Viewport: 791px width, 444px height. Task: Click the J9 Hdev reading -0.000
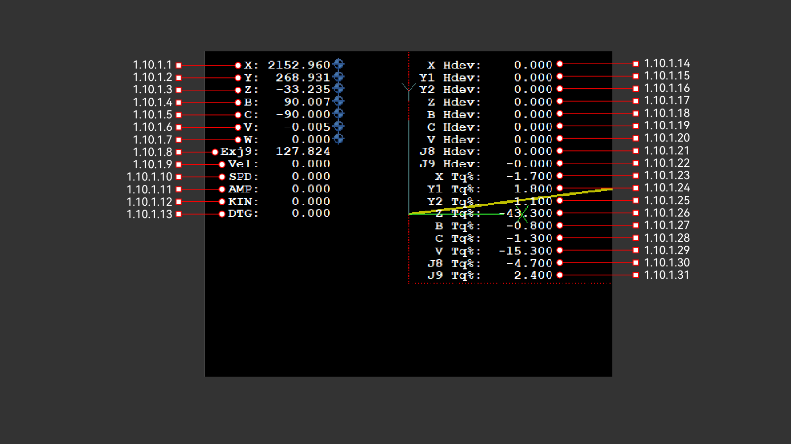(x=529, y=164)
